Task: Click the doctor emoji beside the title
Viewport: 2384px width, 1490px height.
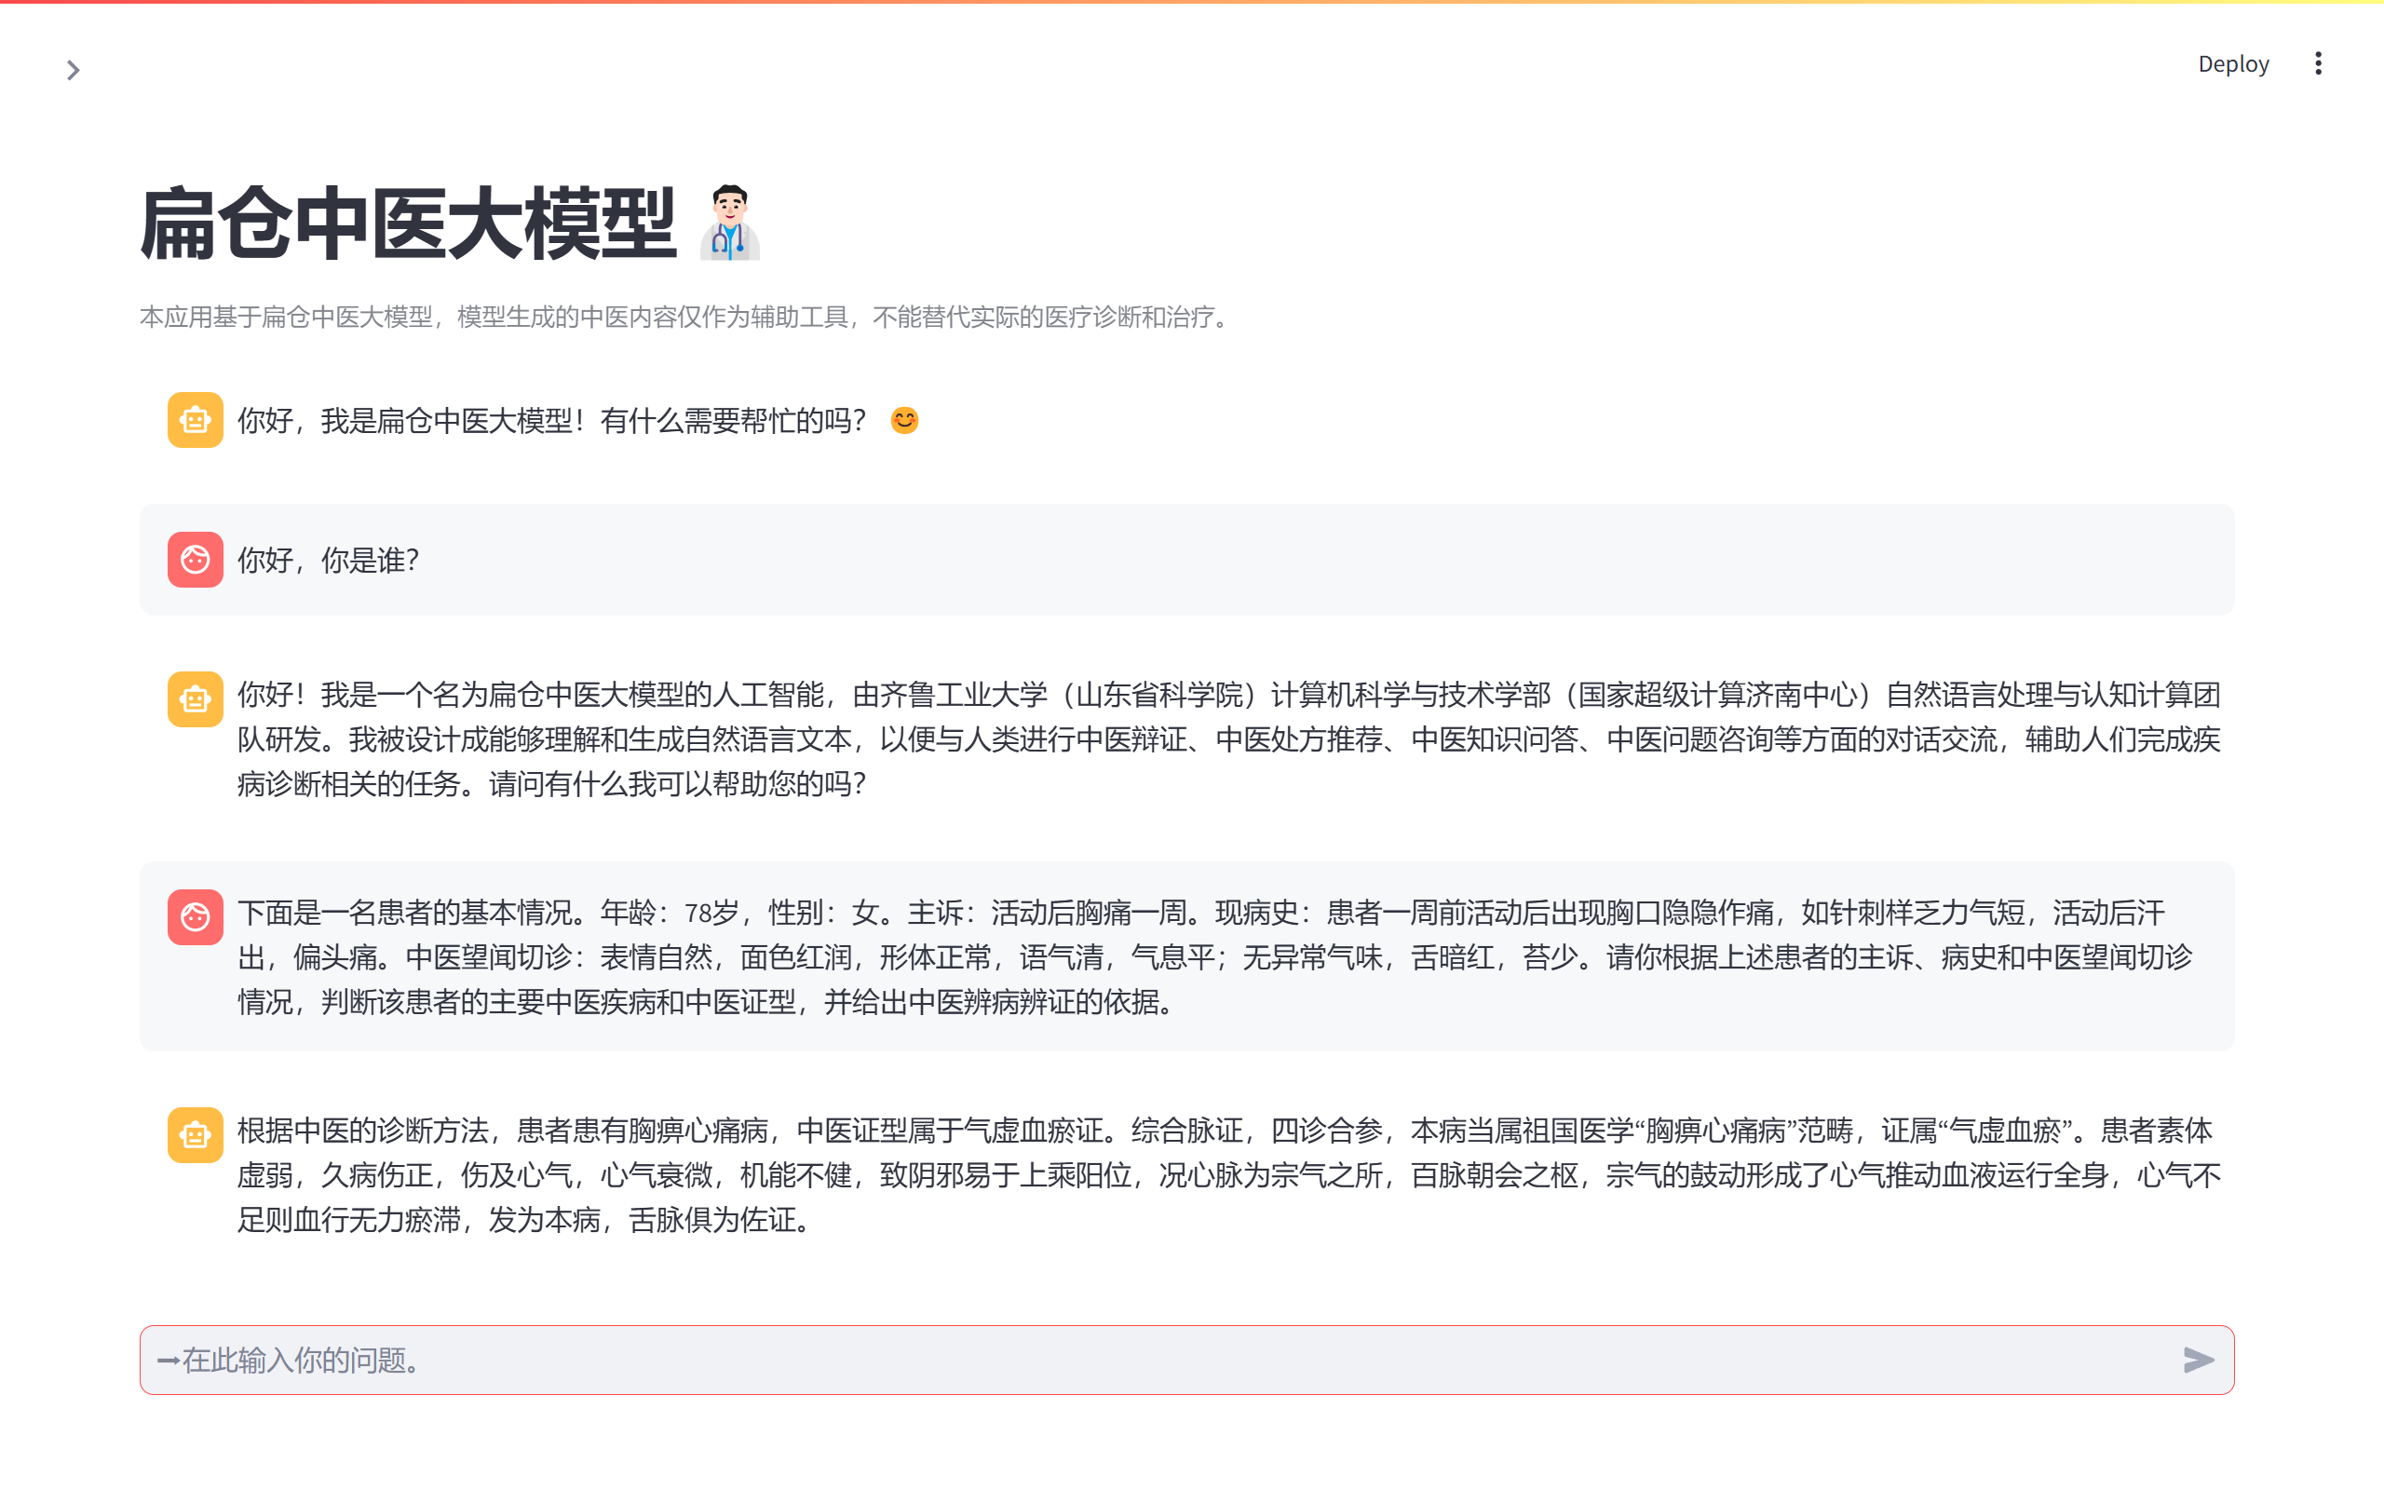Action: (730, 223)
